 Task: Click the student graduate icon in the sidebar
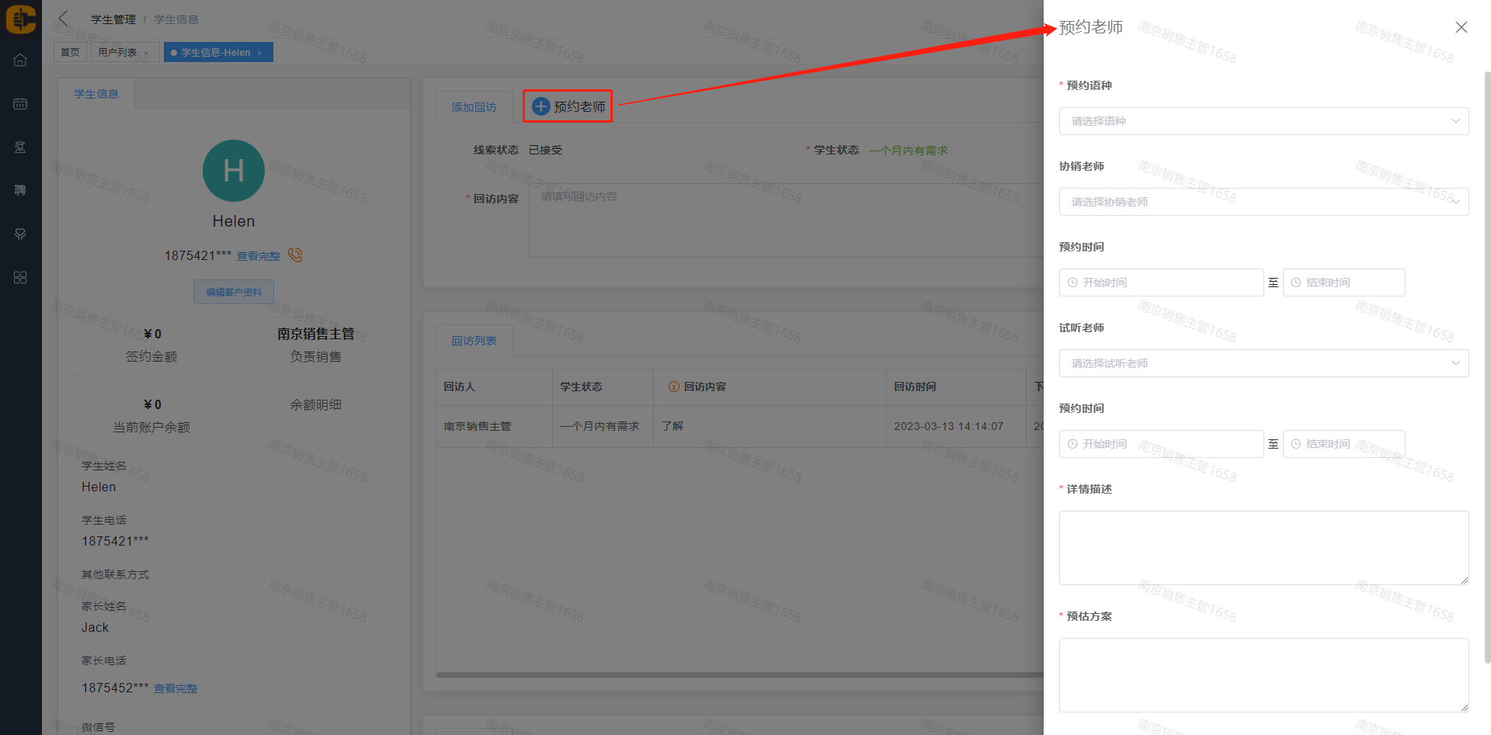point(20,147)
